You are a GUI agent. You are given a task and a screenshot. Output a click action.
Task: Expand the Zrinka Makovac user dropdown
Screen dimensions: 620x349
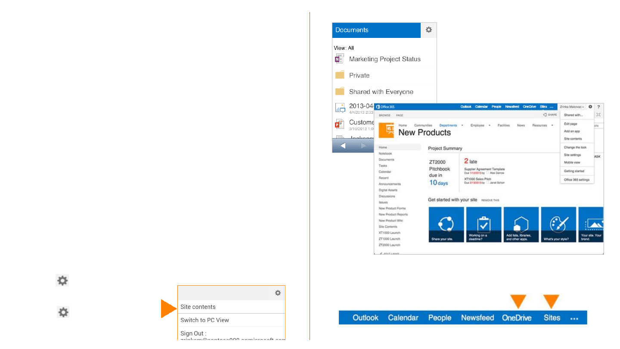click(x=572, y=107)
